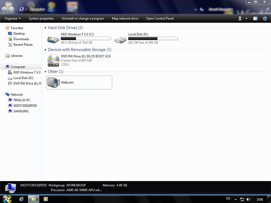Select Favorites in navigation pane
271x203 pixels.
[17, 28]
